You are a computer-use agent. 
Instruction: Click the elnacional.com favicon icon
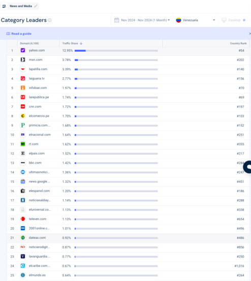point(23,135)
